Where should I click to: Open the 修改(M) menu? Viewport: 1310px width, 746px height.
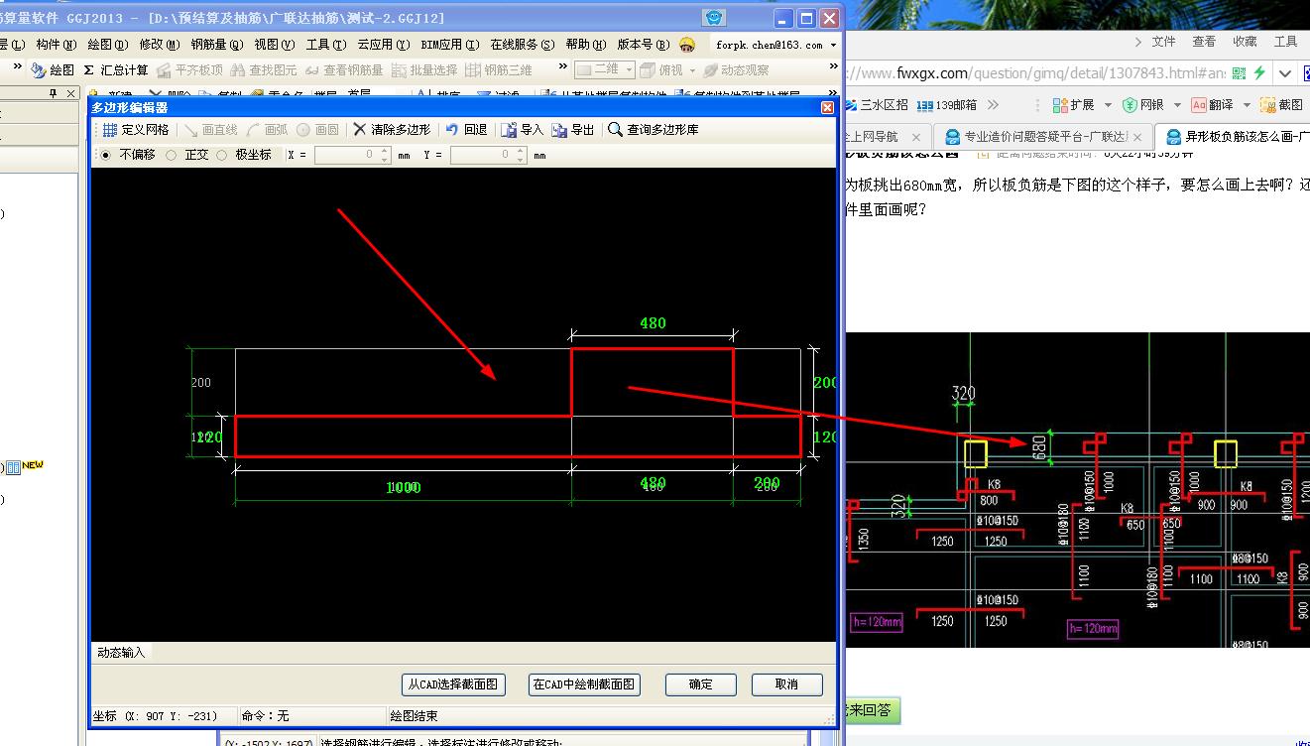(x=159, y=45)
